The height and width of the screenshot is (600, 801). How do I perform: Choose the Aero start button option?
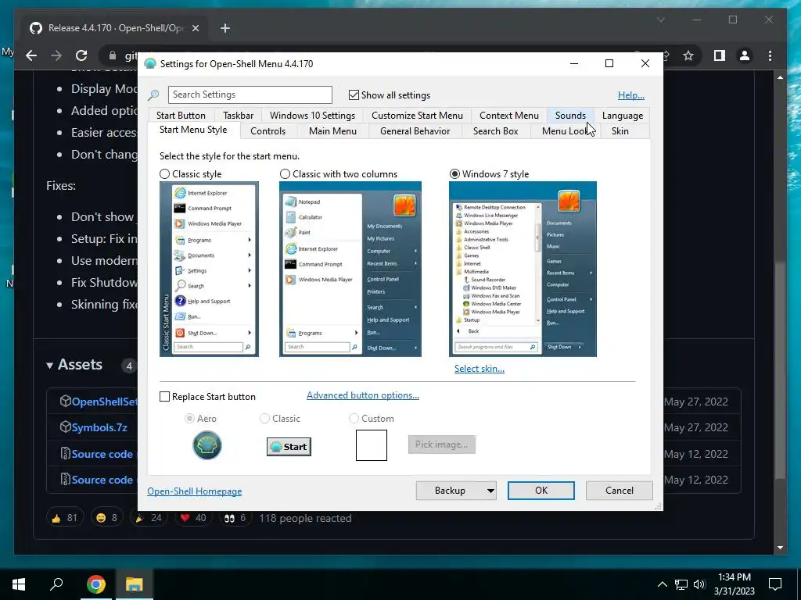[189, 419]
